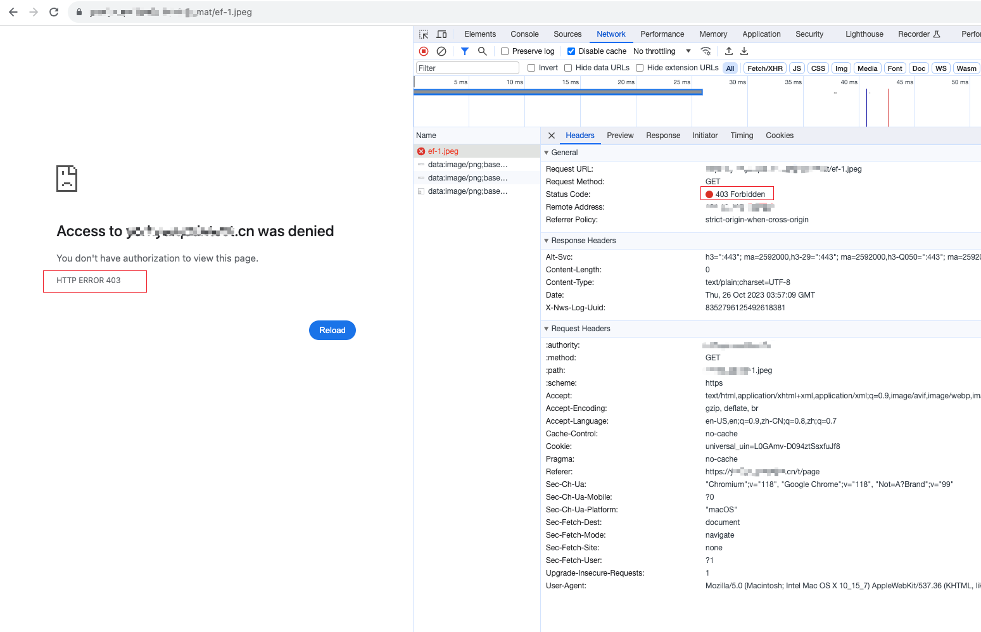The image size is (981, 632).
Task: Toggle the network filter funnel
Action: coord(465,51)
